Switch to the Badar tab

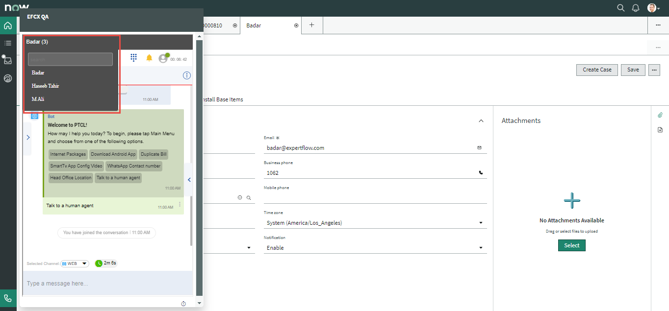[x=254, y=25]
